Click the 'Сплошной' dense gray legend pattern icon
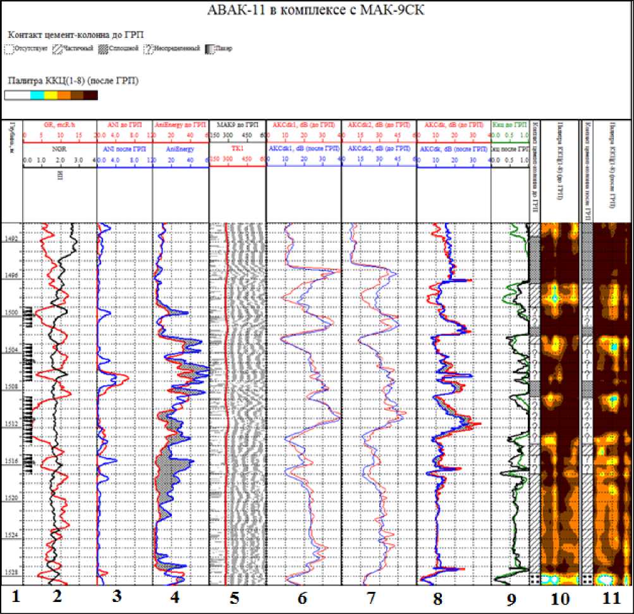This screenshot has width=634, height=614. (104, 49)
